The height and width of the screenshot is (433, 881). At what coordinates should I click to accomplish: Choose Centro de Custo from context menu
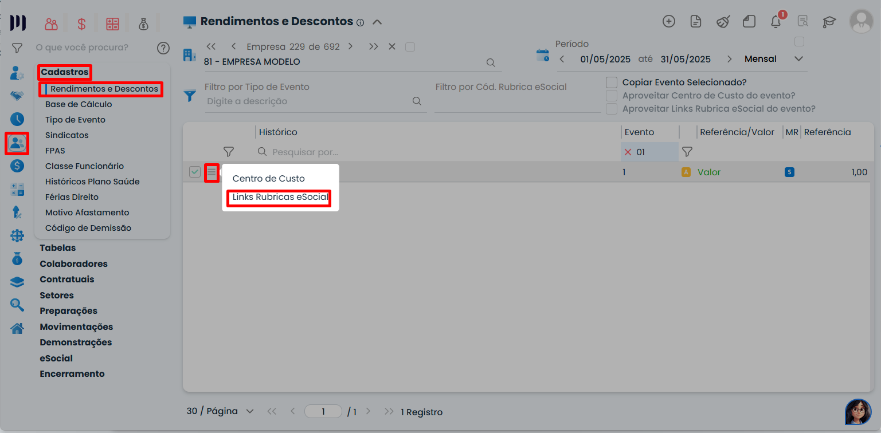click(268, 179)
